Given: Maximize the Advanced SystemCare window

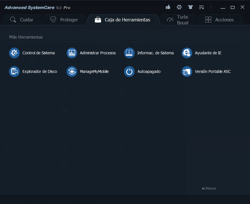Looking at the screenshot, I should pyautogui.click(x=233, y=7).
